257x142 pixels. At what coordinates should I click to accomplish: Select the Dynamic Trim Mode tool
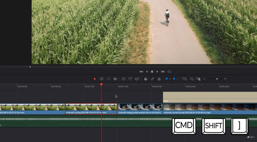(x=108, y=79)
